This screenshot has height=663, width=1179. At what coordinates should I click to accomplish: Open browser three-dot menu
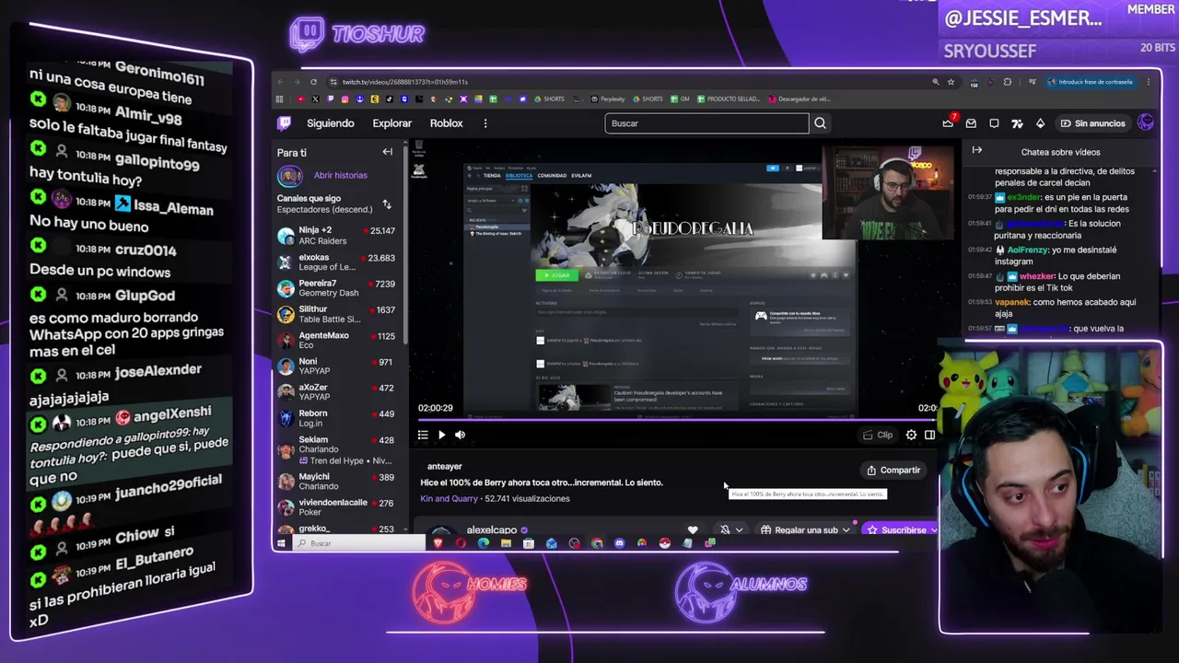tap(1149, 82)
